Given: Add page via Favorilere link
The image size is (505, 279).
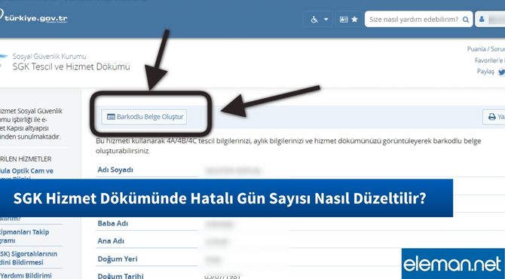Looking at the screenshot, I should (x=489, y=60).
